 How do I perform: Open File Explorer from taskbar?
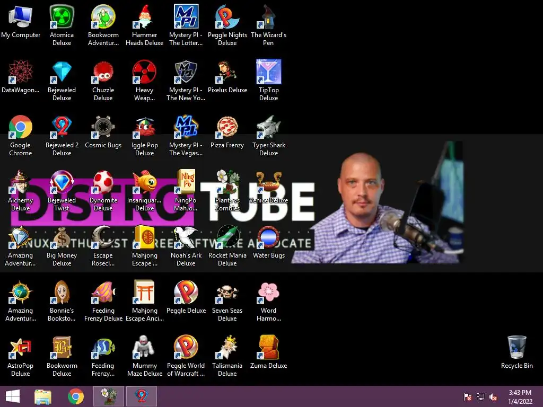43,396
